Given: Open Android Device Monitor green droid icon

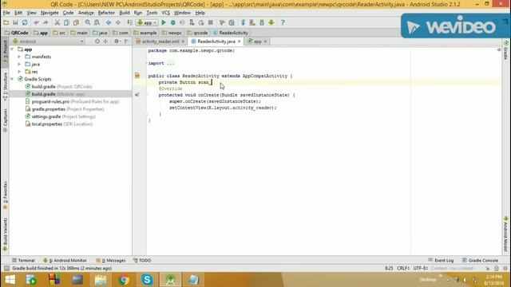Looking at the screenshot, I should (x=271, y=22).
